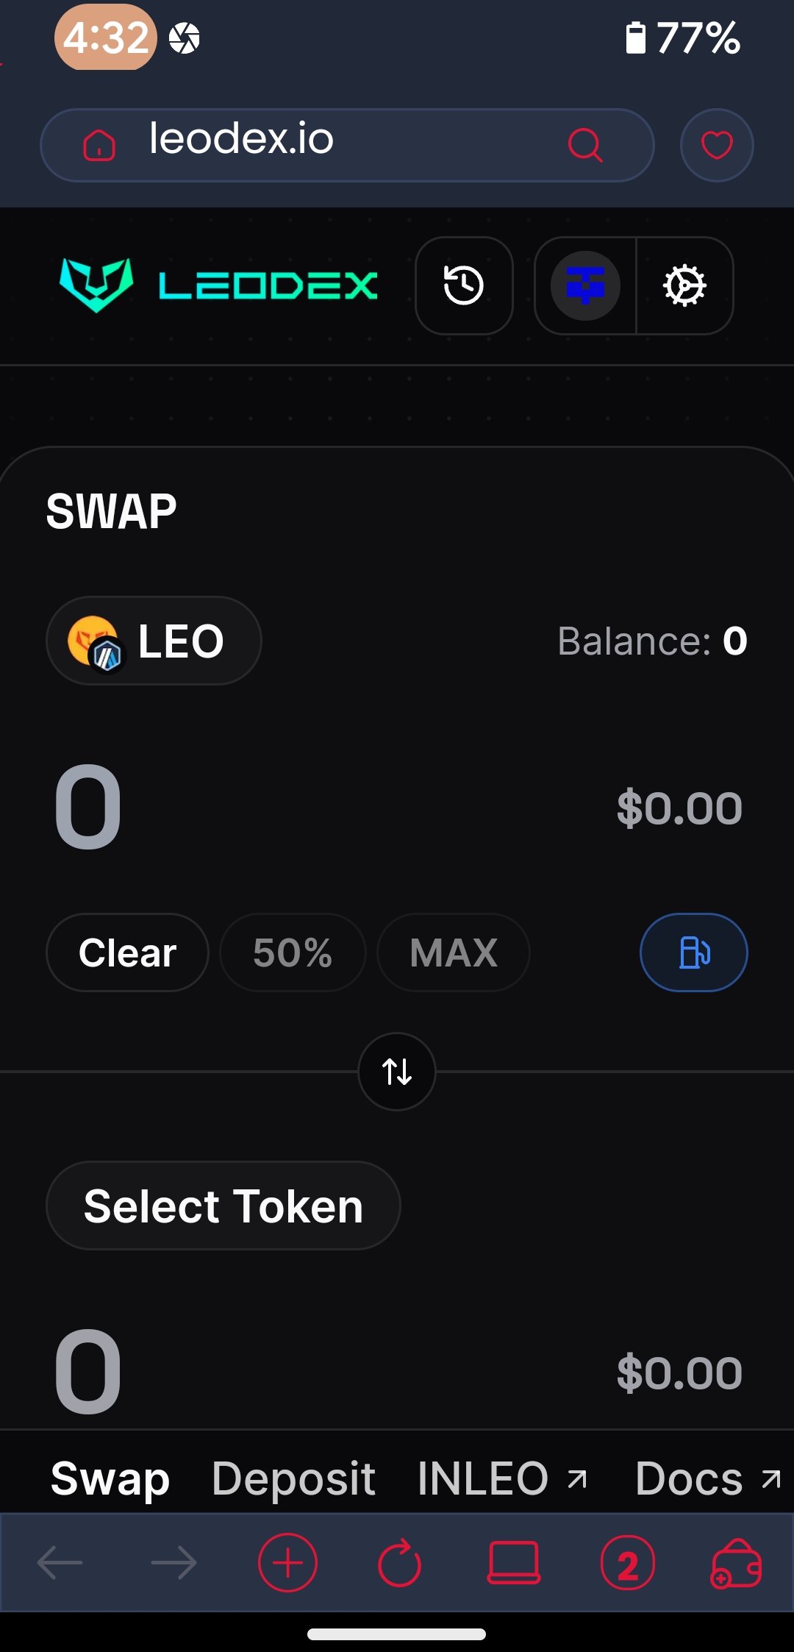This screenshot has height=1652, width=794.
Task: Tap the search icon in address bar
Action: point(585,145)
